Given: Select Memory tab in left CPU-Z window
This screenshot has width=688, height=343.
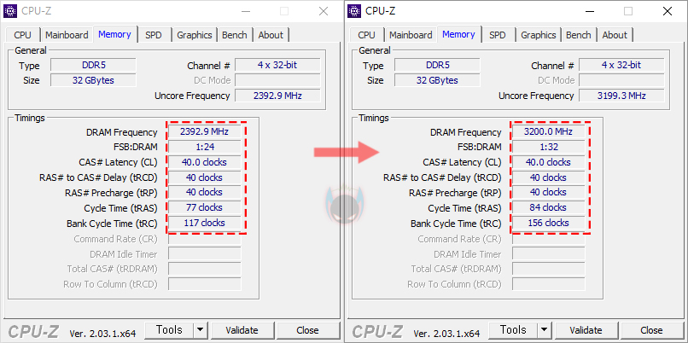Looking at the screenshot, I should tap(114, 34).
